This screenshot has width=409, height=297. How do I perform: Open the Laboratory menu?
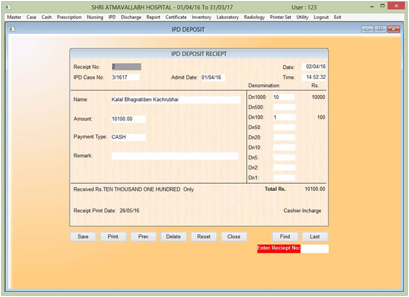point(227,17)
